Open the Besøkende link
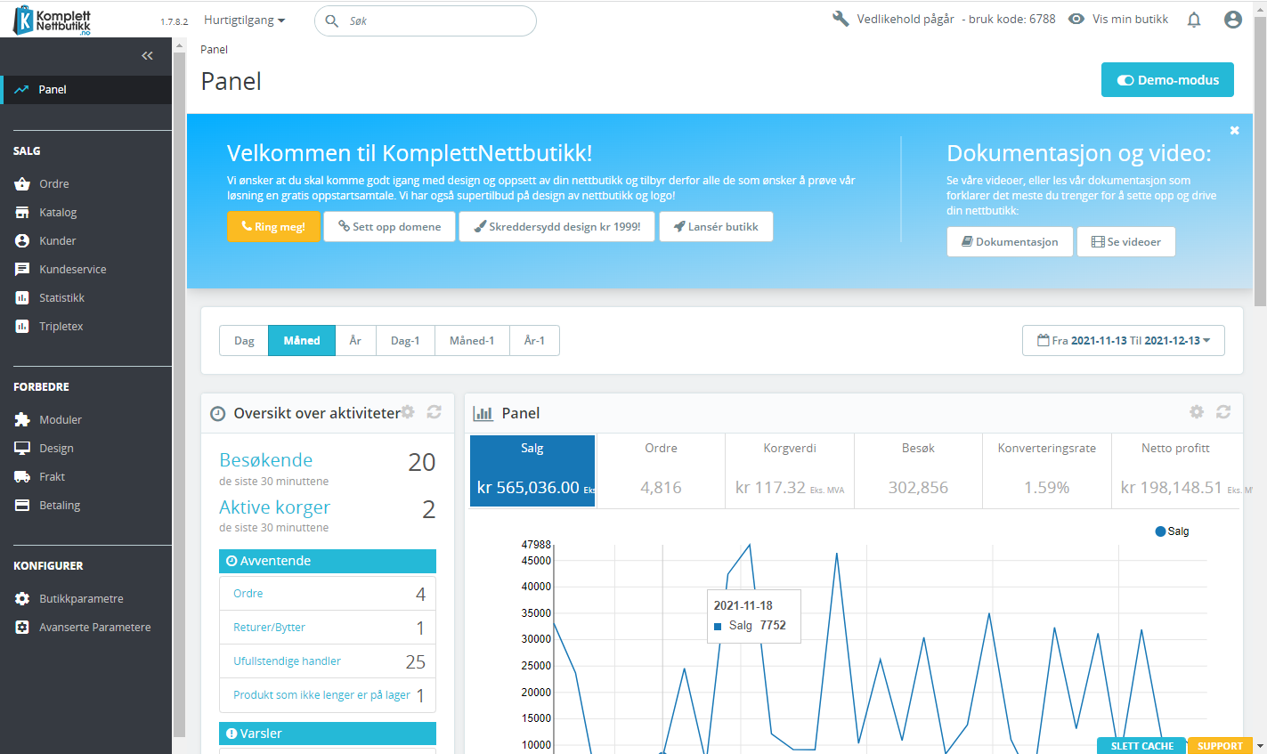The width and height of the screenshot is (1267, 754). pyautogui.click(x=266, y=460)
